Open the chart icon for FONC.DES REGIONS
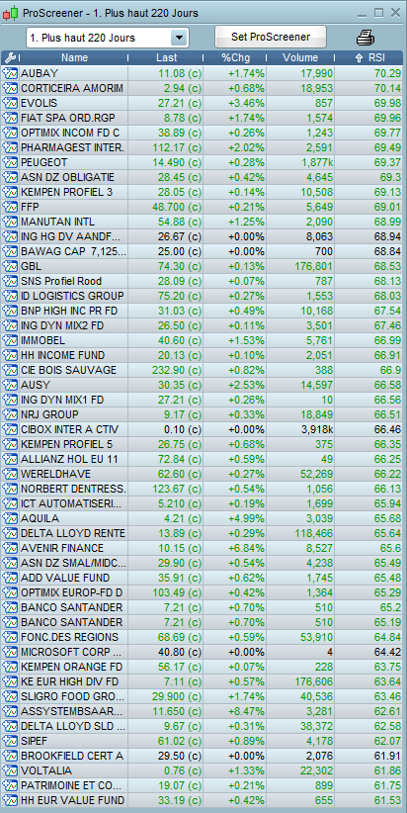This screenshot has width=407, height=813. pyautogui.click(x=10, y=637)
